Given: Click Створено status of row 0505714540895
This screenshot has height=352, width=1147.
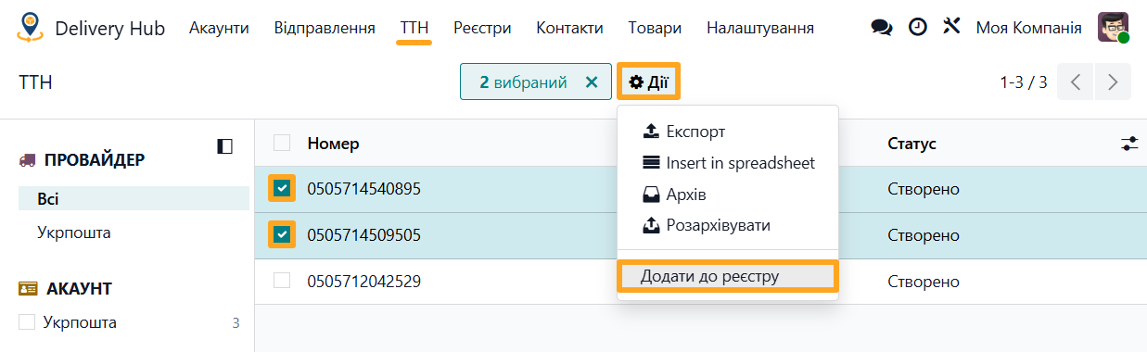Looking at the screenshot, I should pos(923,189).
